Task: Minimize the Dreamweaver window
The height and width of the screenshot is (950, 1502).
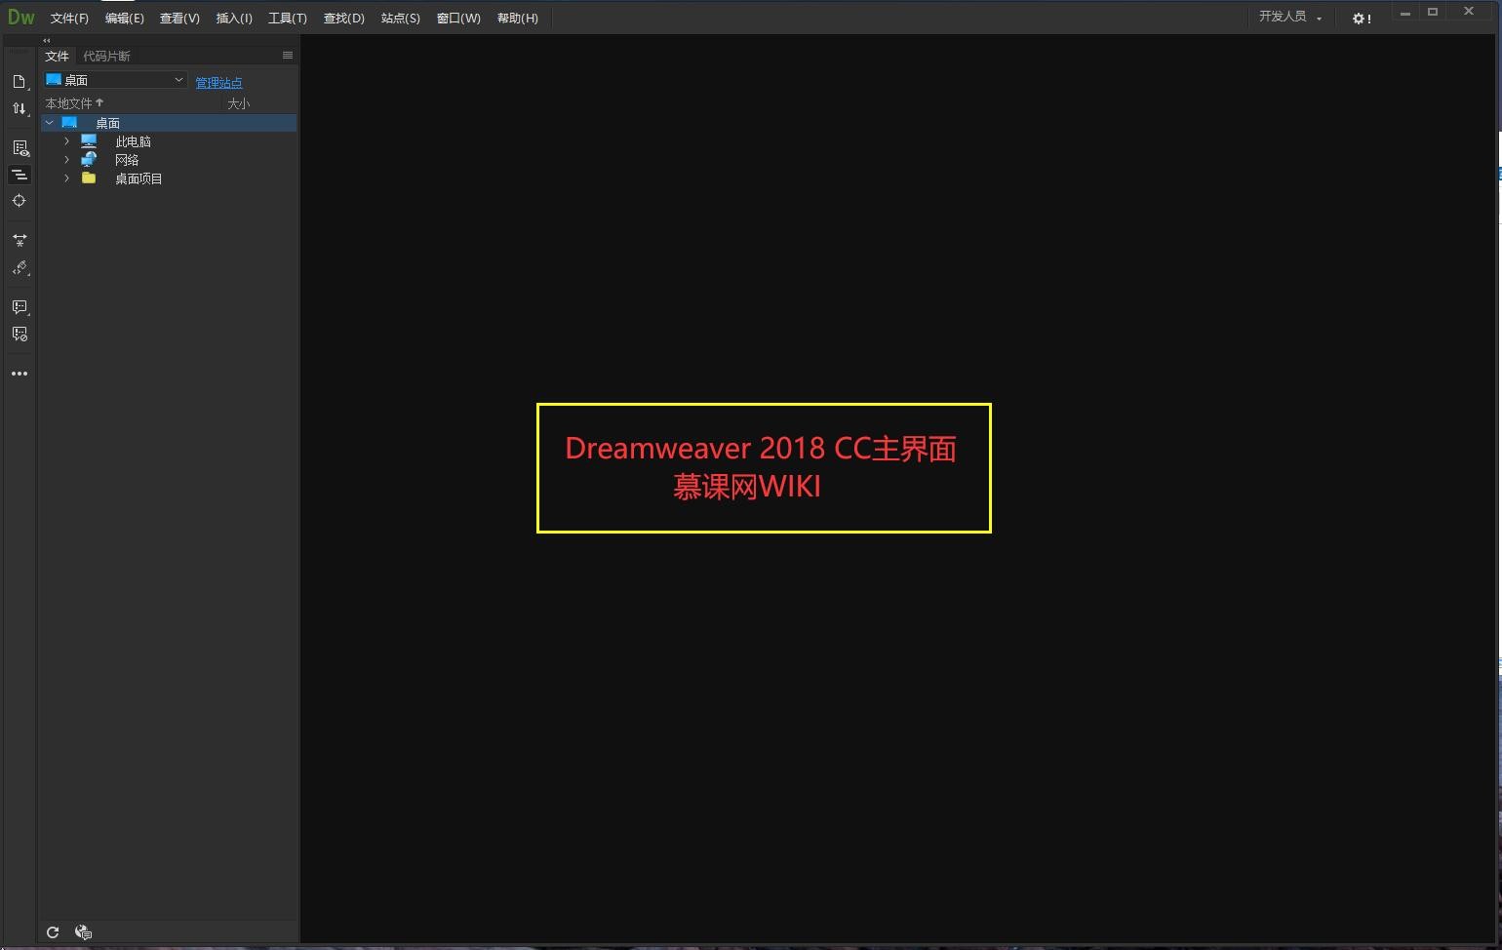Action: pyautogui.click(x=1405, y=13)
